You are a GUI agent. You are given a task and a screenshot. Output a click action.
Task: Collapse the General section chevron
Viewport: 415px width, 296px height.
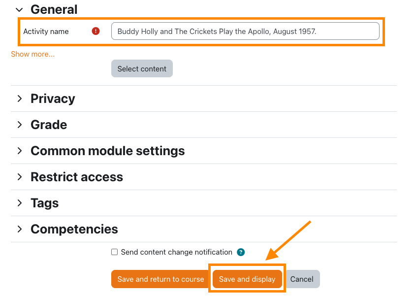(19, 9)
